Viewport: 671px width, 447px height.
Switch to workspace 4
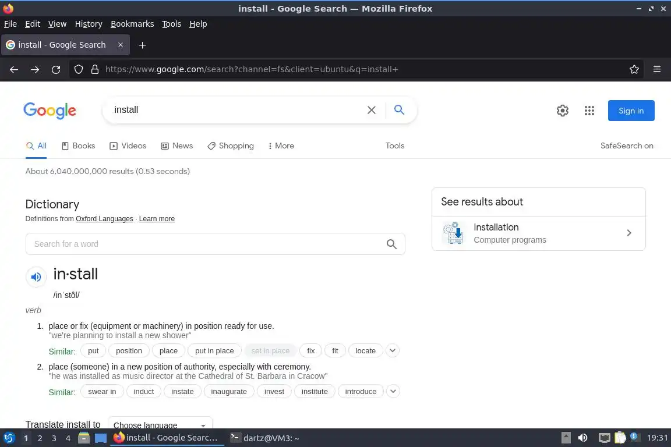pos(68,438)
